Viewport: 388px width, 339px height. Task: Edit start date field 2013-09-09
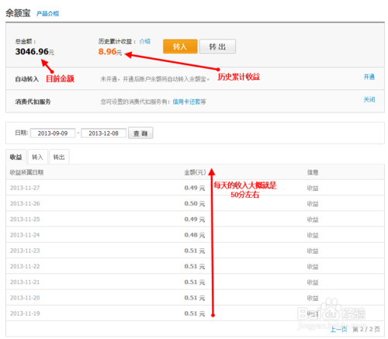click(x=53, y=133)
